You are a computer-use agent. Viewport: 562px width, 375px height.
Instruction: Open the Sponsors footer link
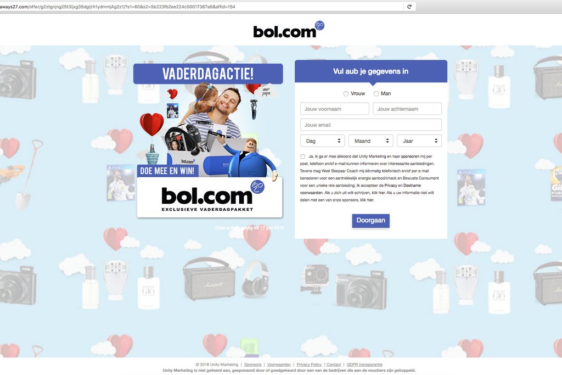[x=252, y=365]
